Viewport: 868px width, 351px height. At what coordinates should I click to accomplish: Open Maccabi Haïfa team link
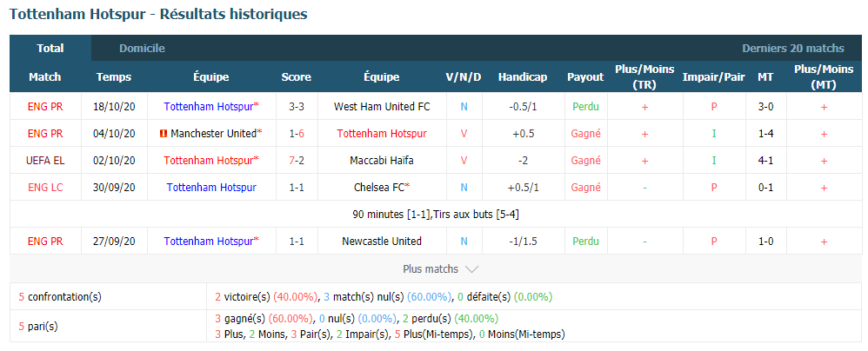pyautogui.click(x=382, y=161)
